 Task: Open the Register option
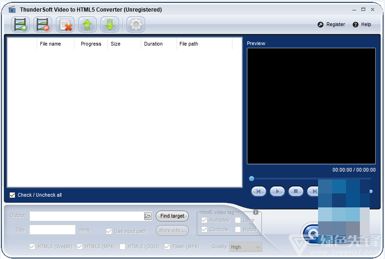(x=331, y=24)
